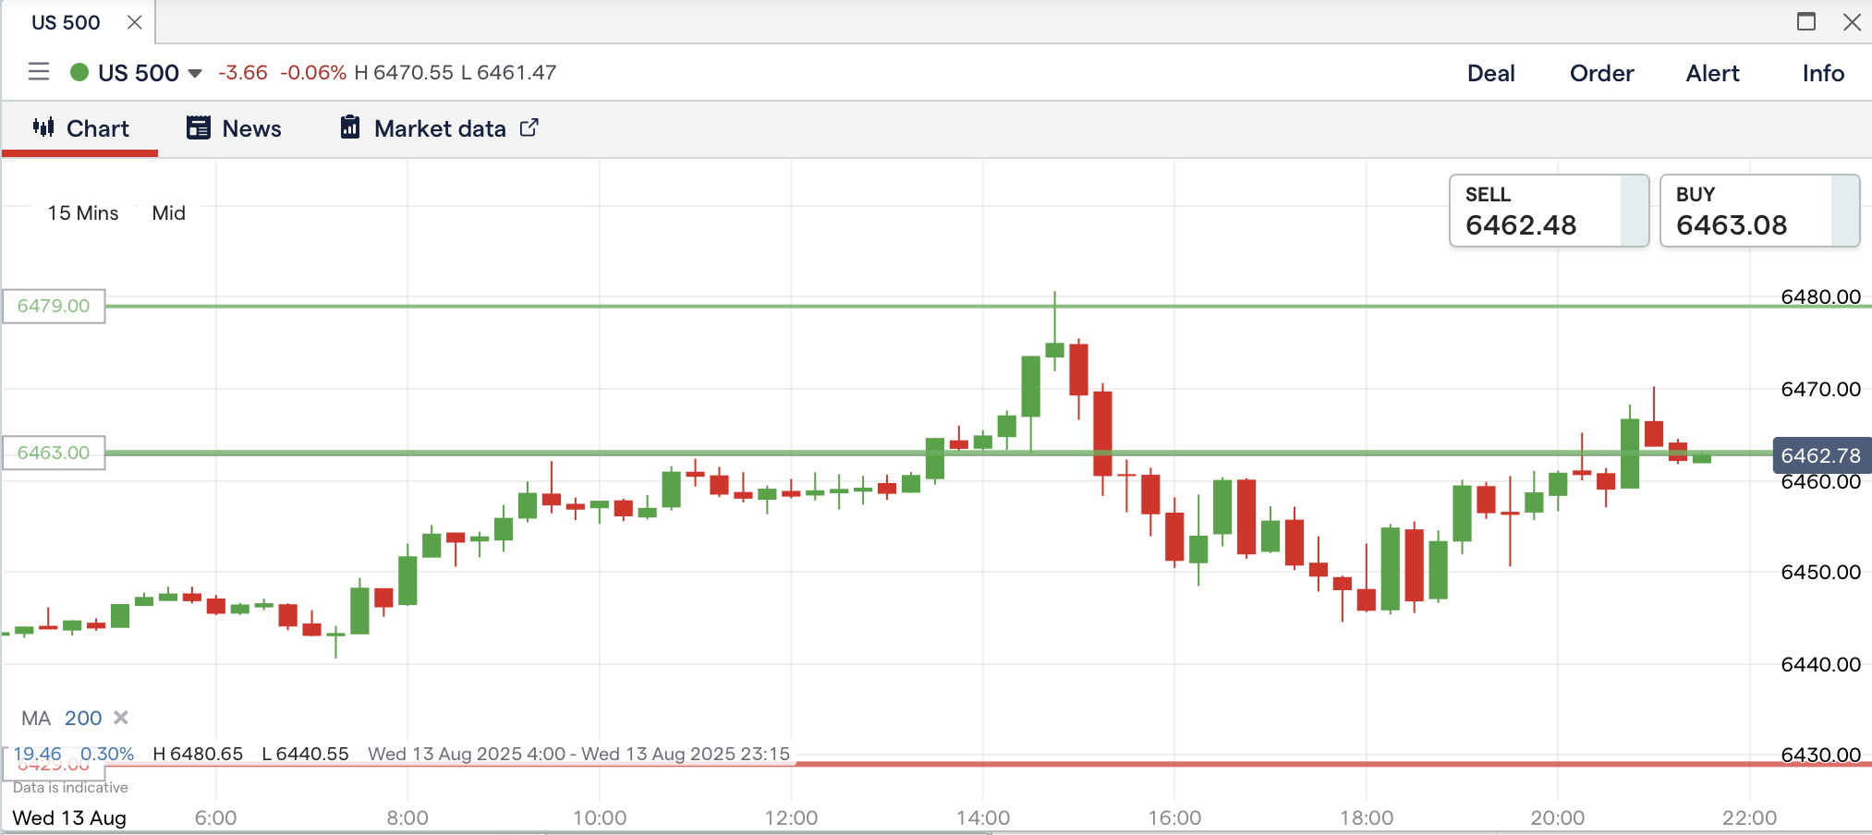Viewport: 1872px width, 835px height.
Task: Select the 6479.00 horizontal level label
Action: (x=54, y=306)
